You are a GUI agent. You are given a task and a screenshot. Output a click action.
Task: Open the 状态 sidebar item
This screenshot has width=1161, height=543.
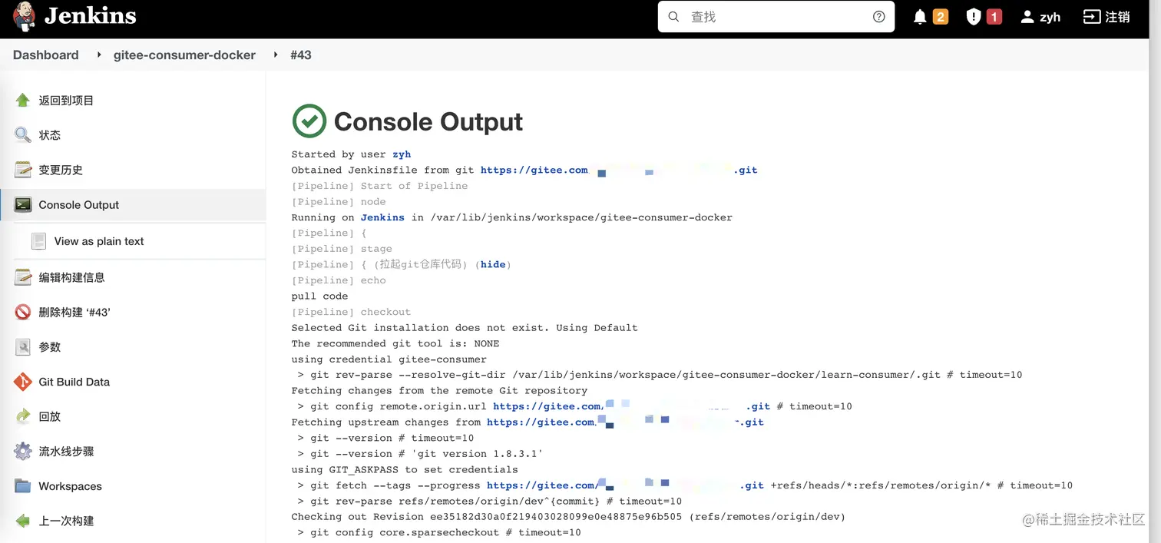[50, 135]
